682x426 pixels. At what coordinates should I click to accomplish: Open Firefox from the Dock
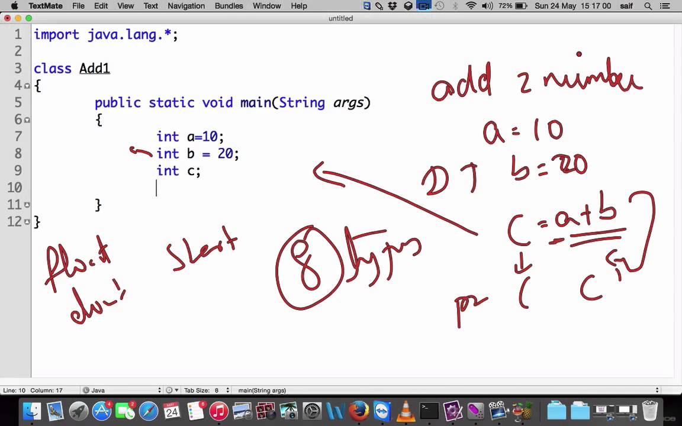point(359,411)
